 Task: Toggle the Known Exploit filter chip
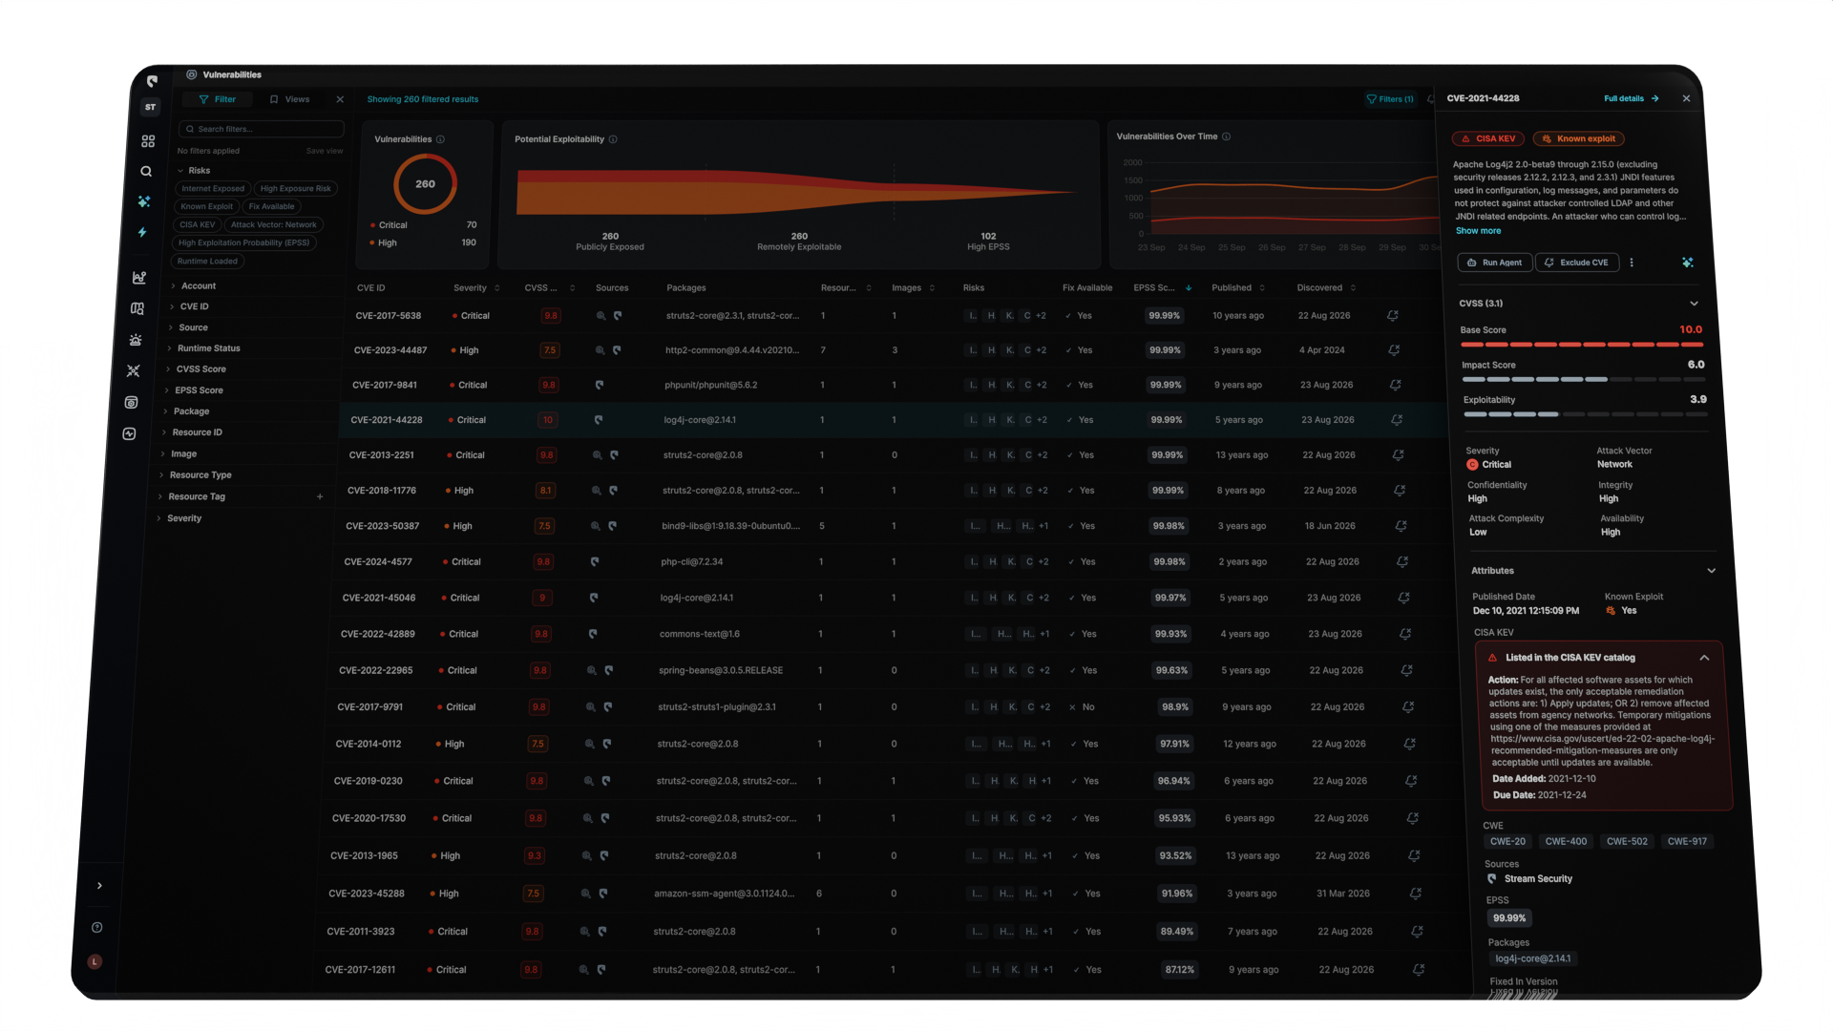[x=206, y=207]
